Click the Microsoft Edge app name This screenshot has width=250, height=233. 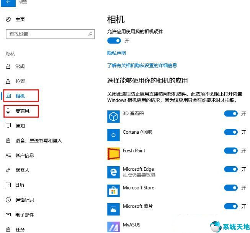click(138, 169)
